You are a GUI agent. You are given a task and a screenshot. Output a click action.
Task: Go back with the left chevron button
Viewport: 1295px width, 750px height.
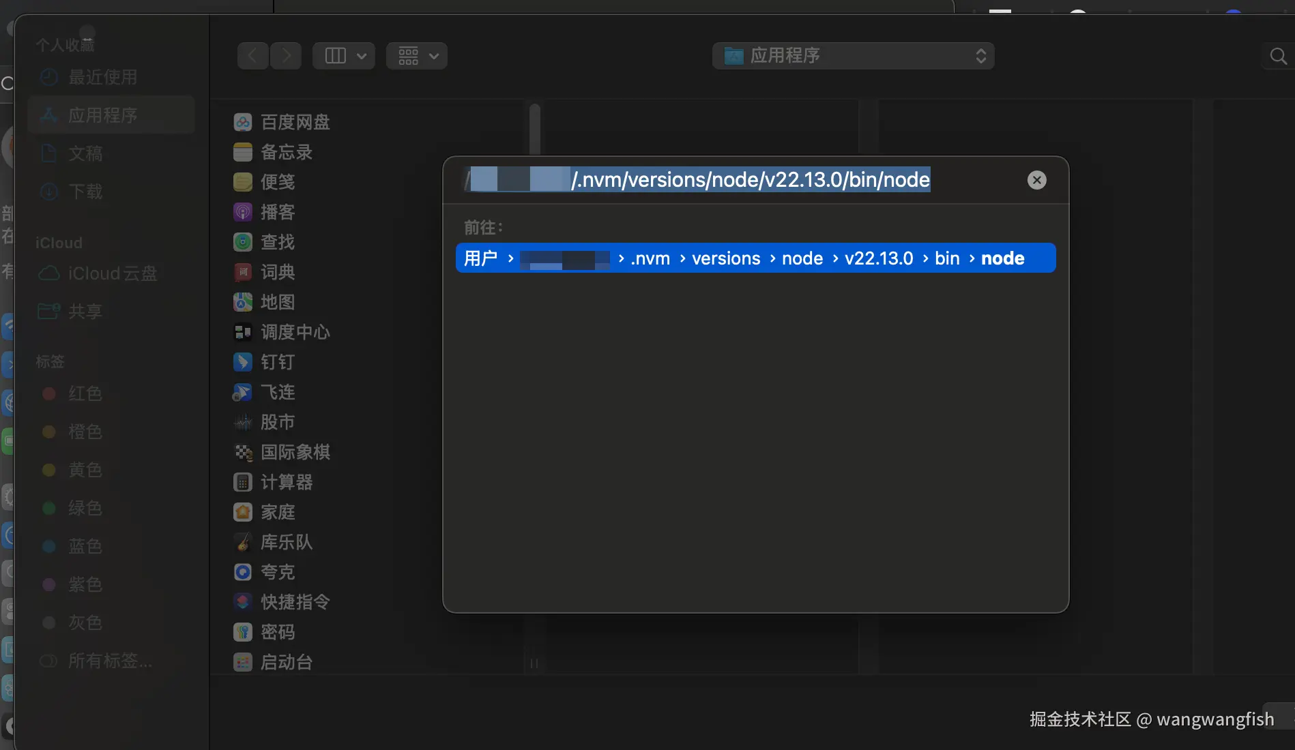pos(252,56)
